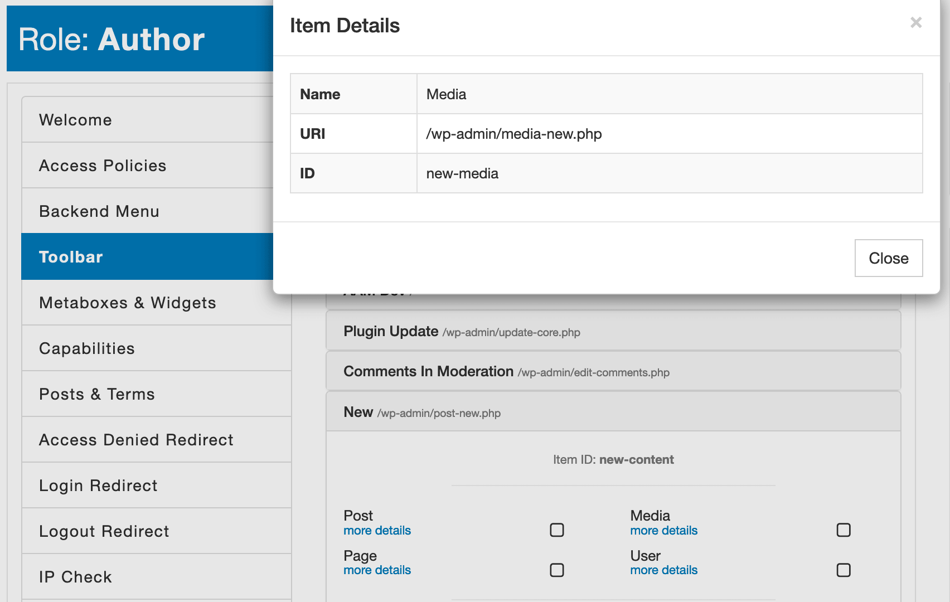Expand the Comments In Moderation item
This screenshot has height=602, width=950.
point(613,371)
